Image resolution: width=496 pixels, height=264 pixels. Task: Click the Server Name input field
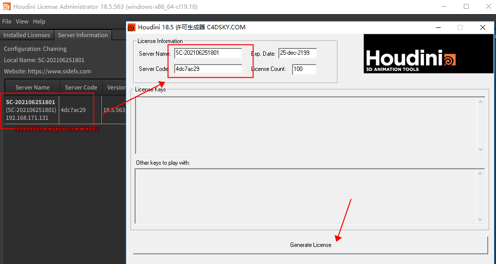coord(208,53)
